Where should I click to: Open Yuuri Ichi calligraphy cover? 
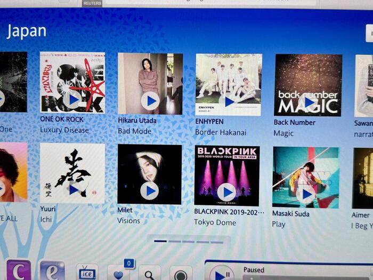72,173
